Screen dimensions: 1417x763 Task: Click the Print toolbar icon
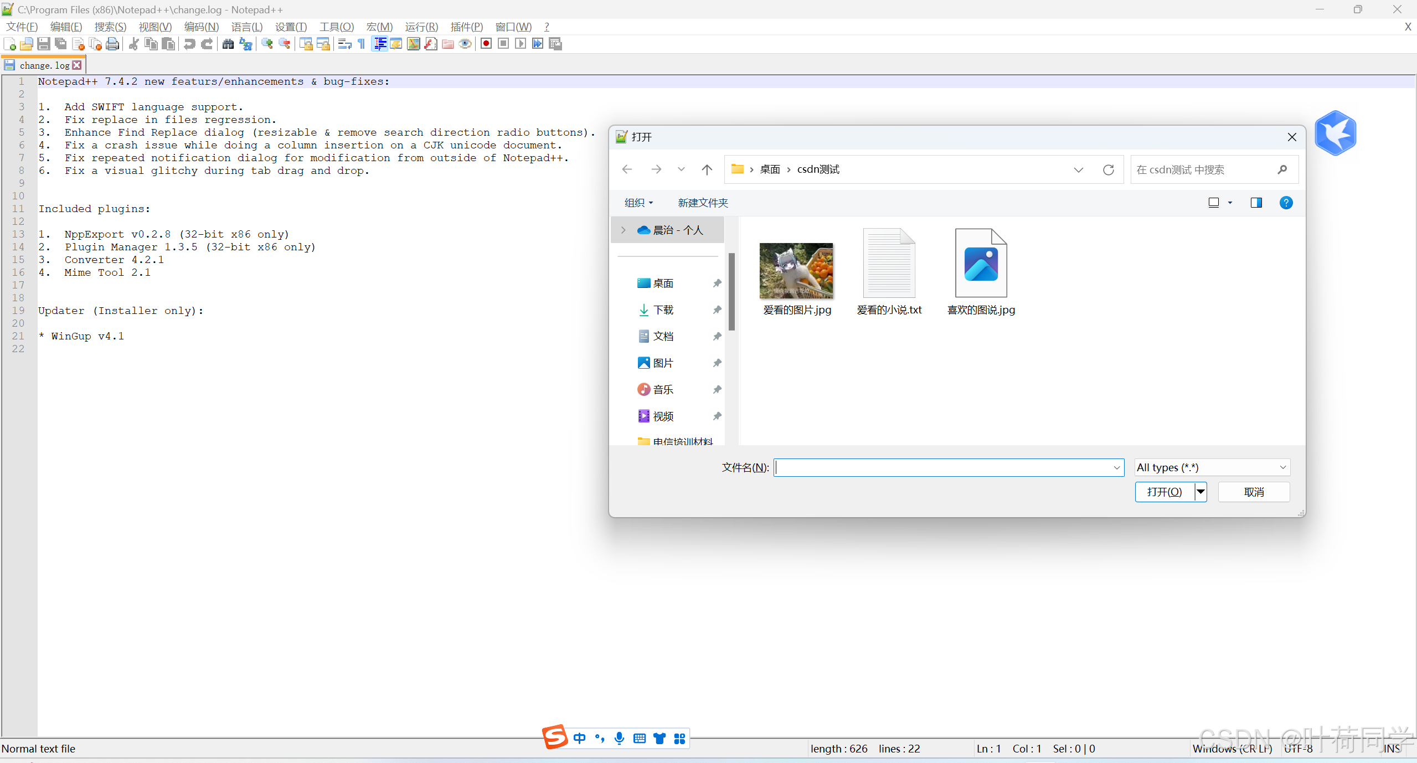(112, 44)
